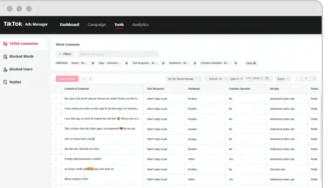Click the "sis knapa cantik" comment text
The image size is (328, 188).
tap(89, 169)
